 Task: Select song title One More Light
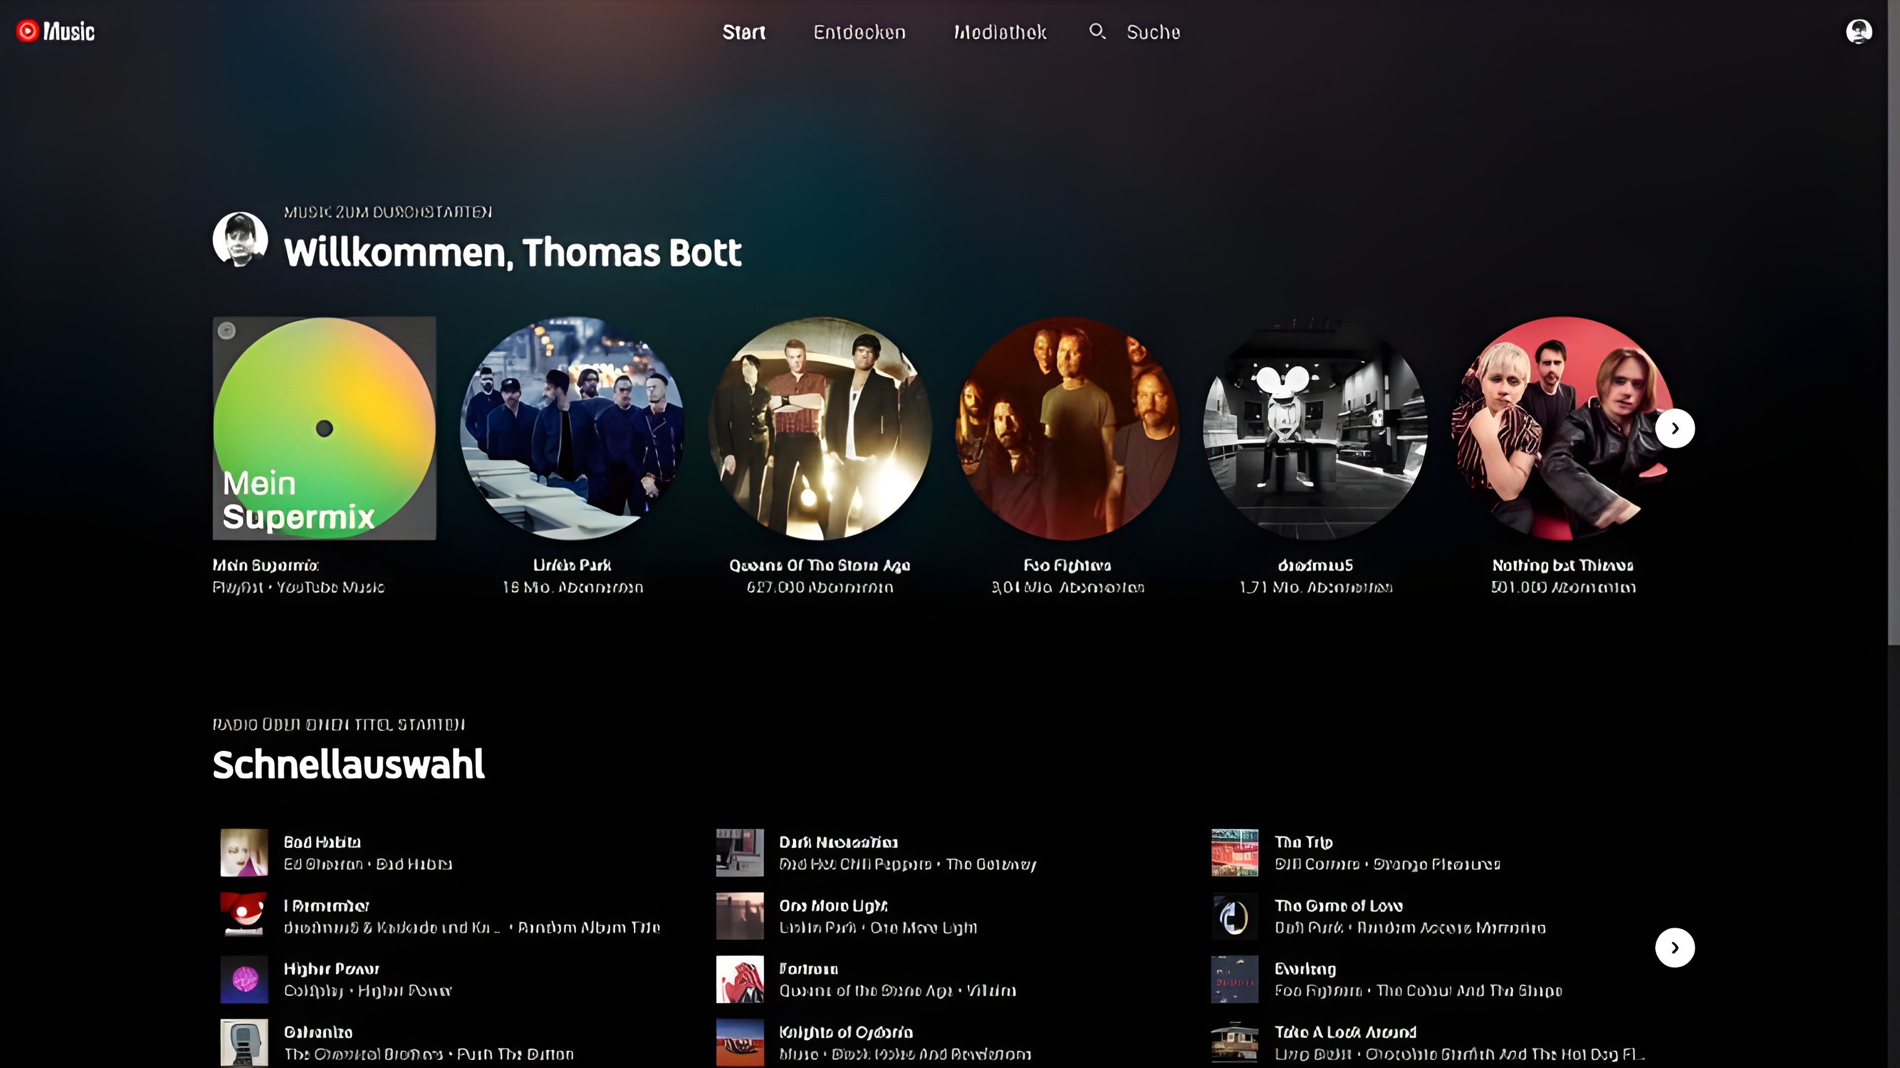(834, 905)
